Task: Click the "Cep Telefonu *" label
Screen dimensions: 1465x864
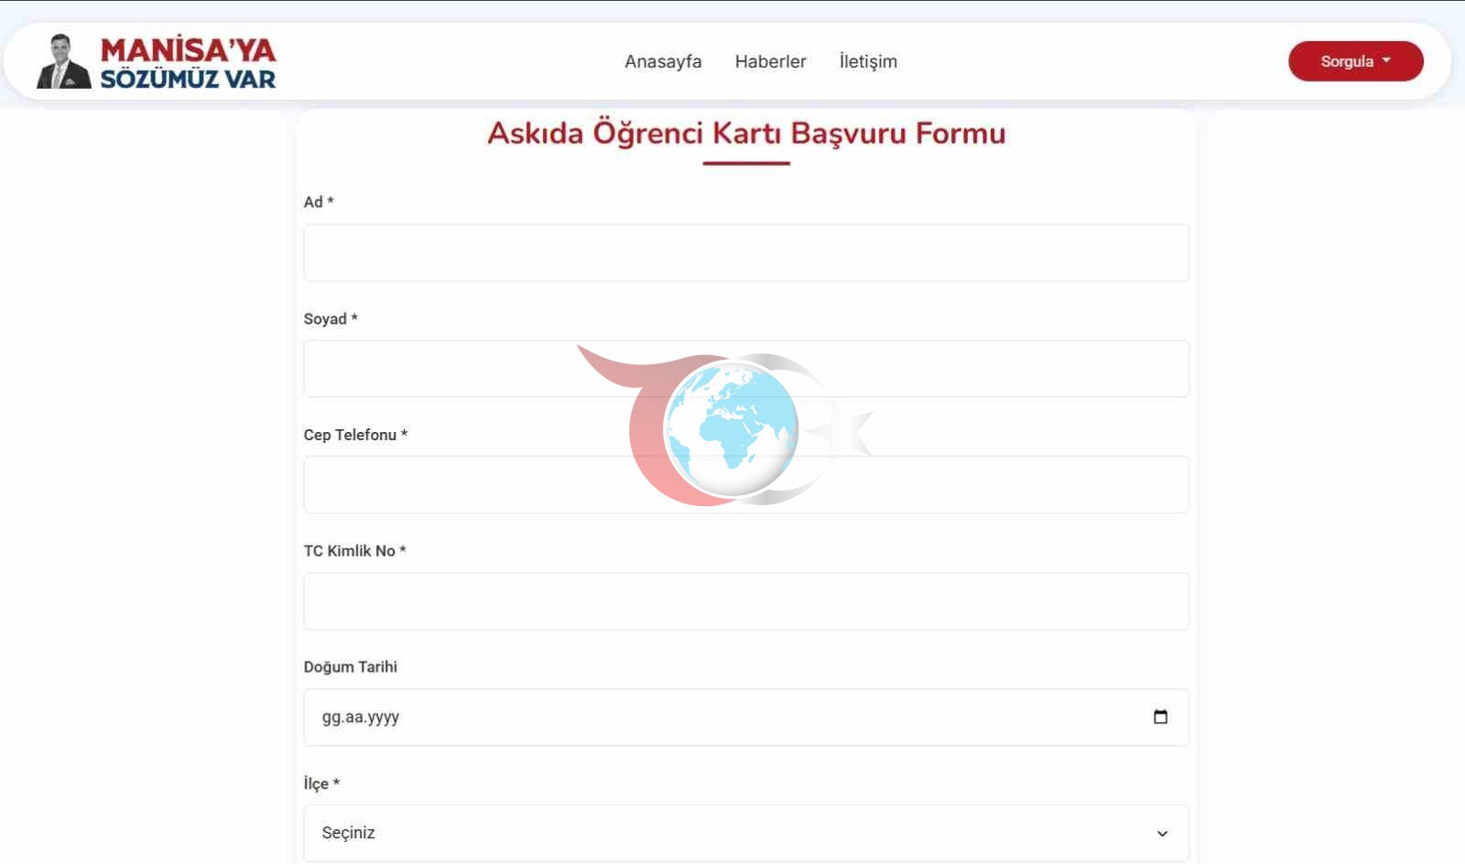Action: (355, 435)
